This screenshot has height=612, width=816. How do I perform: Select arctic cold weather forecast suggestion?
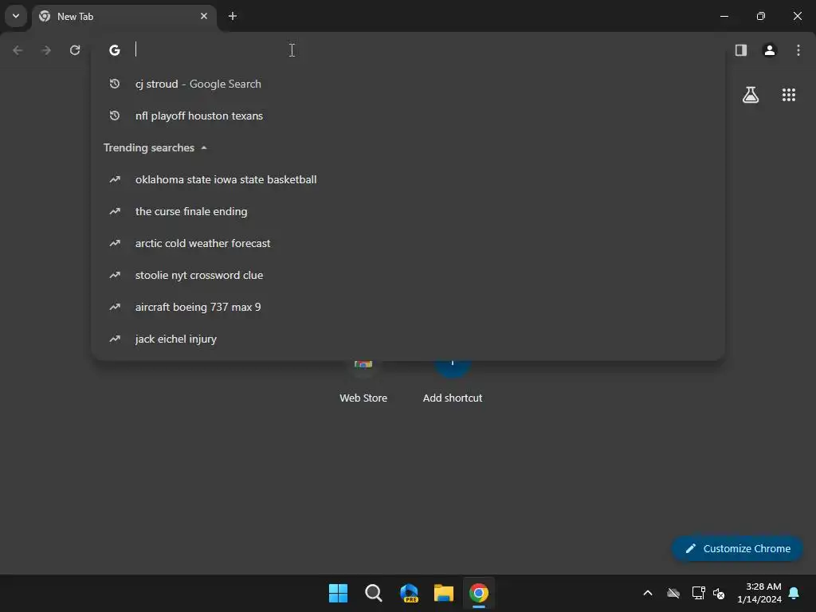pos(408,243)
